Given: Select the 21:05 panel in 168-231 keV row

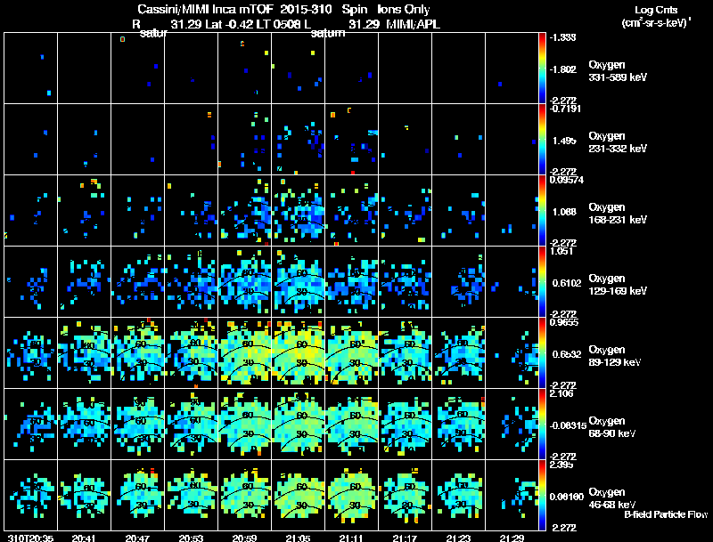Looking at the screenshot, I should pos(299,210).
